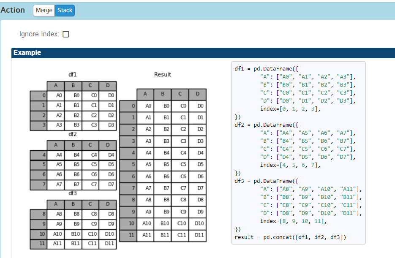Click the concat stacking diagram image
The image size is (395, 258).
click(118, 160)
